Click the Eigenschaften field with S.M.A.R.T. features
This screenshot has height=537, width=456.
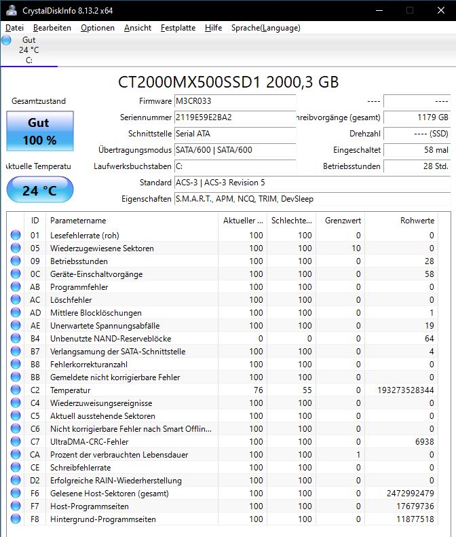[312, 199]
